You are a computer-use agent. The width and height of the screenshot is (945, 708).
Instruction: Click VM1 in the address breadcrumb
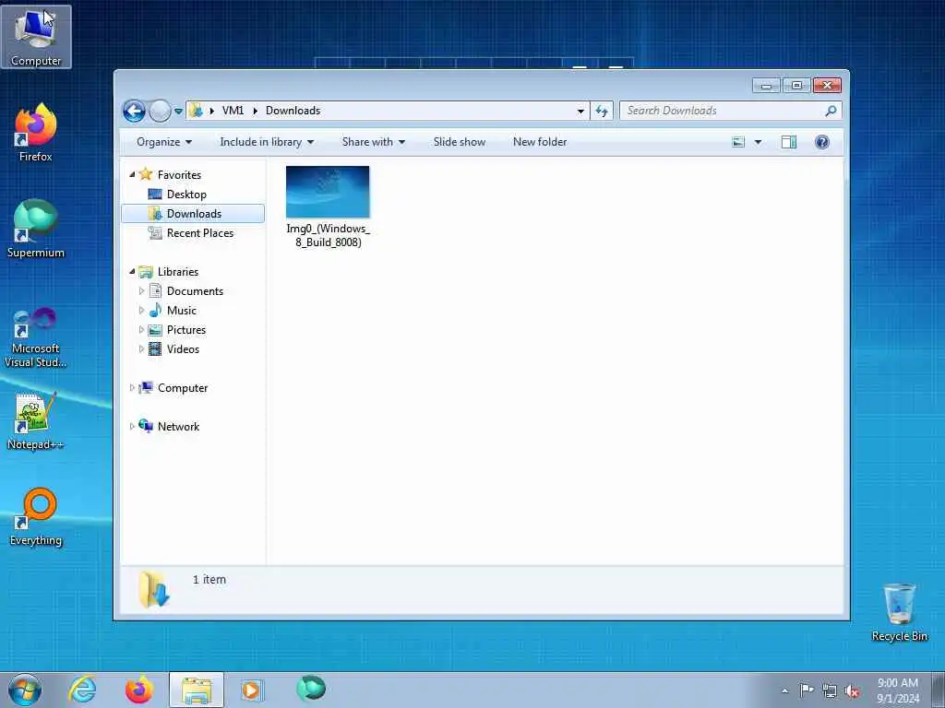(233, 111)
